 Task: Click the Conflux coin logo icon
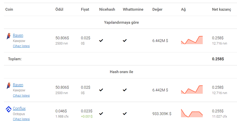click(x=9, y=109)
